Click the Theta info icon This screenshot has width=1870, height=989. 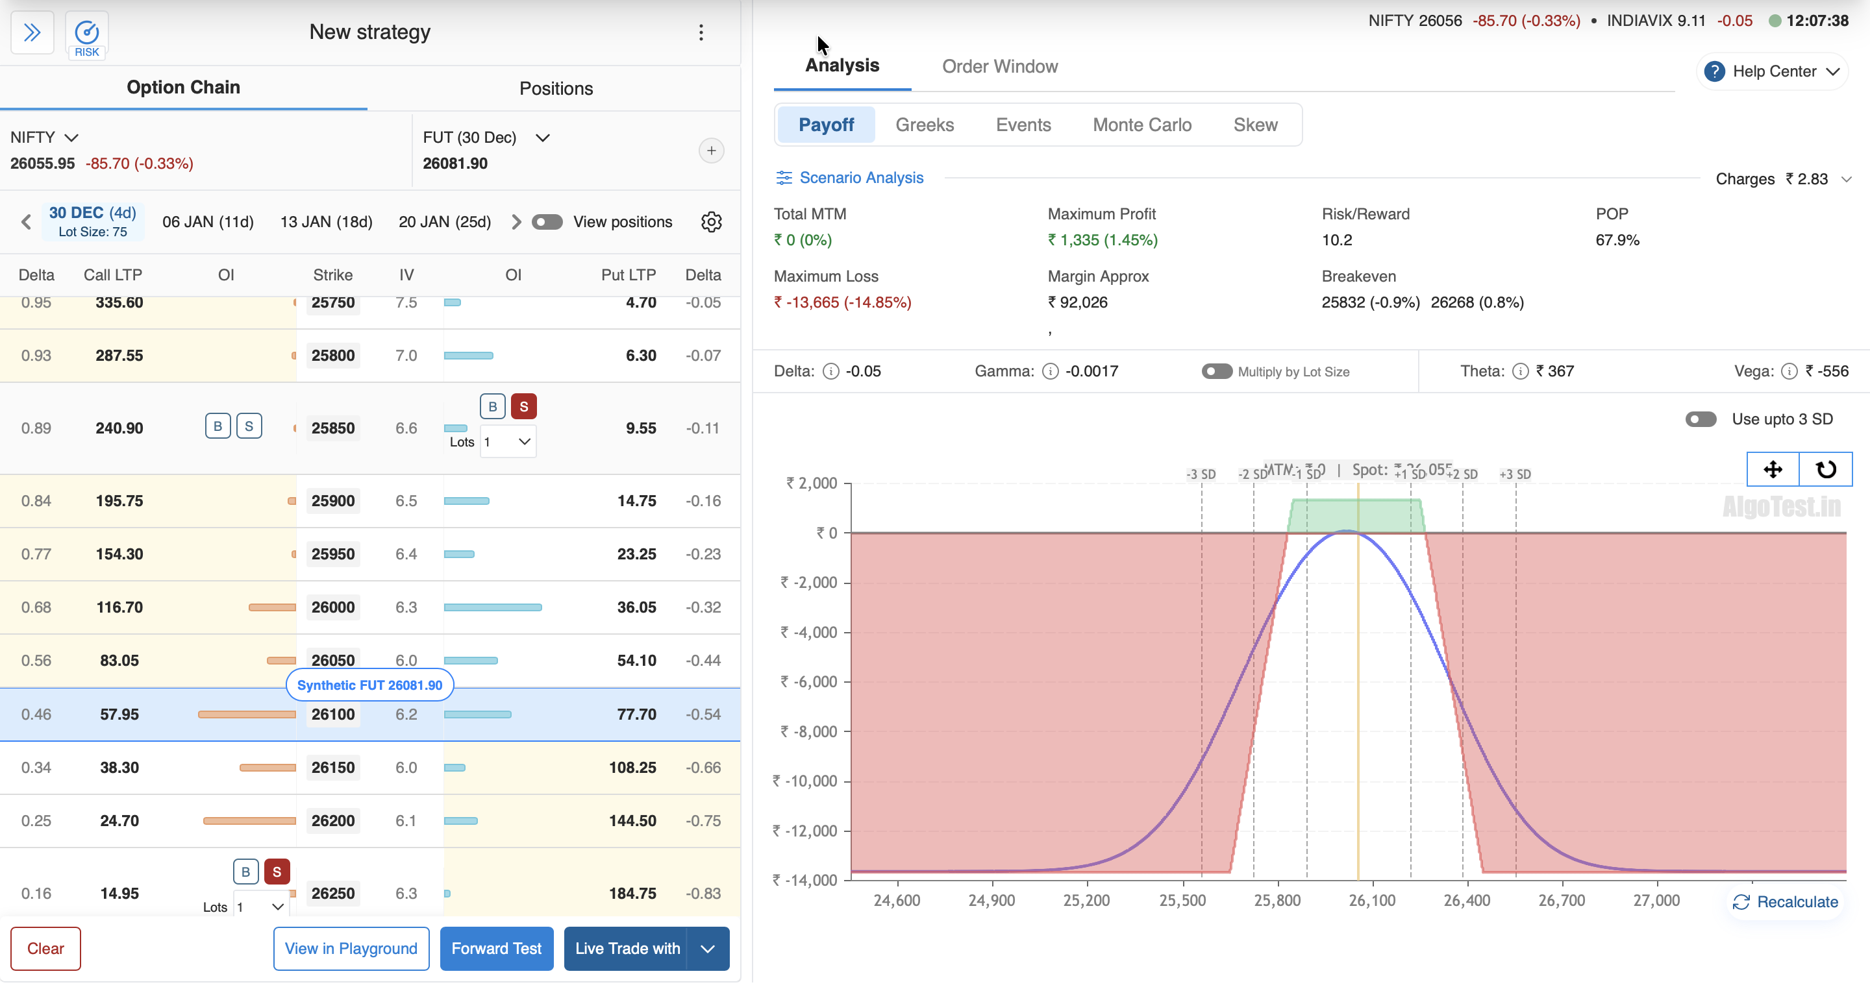pos(1519,371)
